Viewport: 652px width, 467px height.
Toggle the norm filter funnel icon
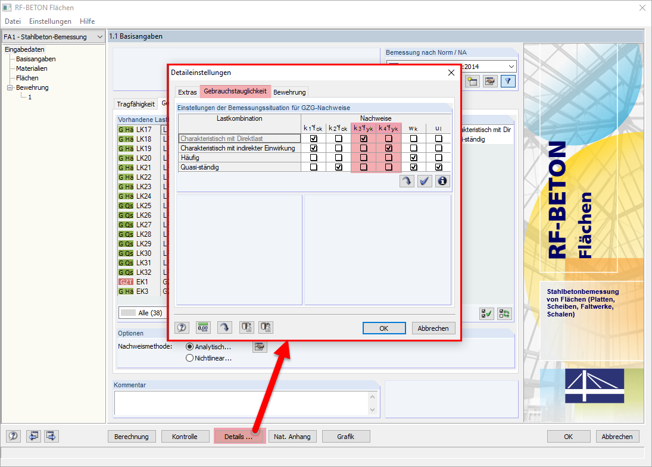(x=508, y=81)
